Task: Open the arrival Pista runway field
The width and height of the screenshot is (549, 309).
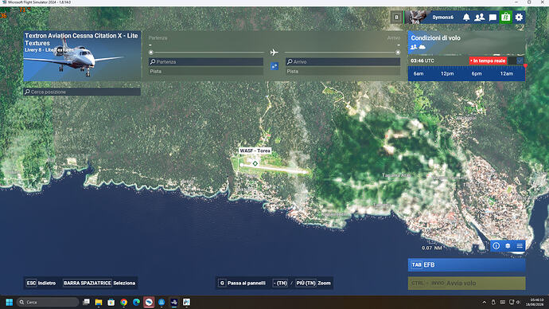Action: [343, 71]
